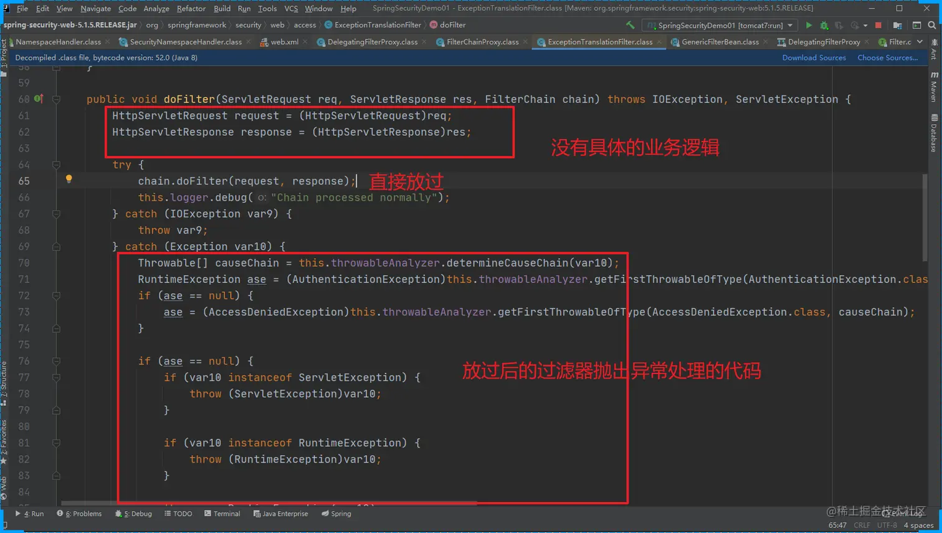Switch to web.xml editor tab
942x533 pixels.
[284, 42]
